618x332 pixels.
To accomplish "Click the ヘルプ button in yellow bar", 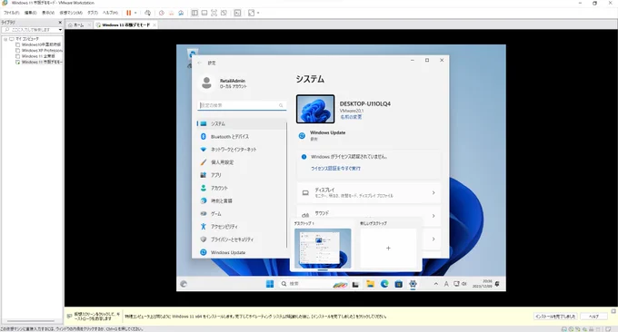I will click(x=594, y=317).
